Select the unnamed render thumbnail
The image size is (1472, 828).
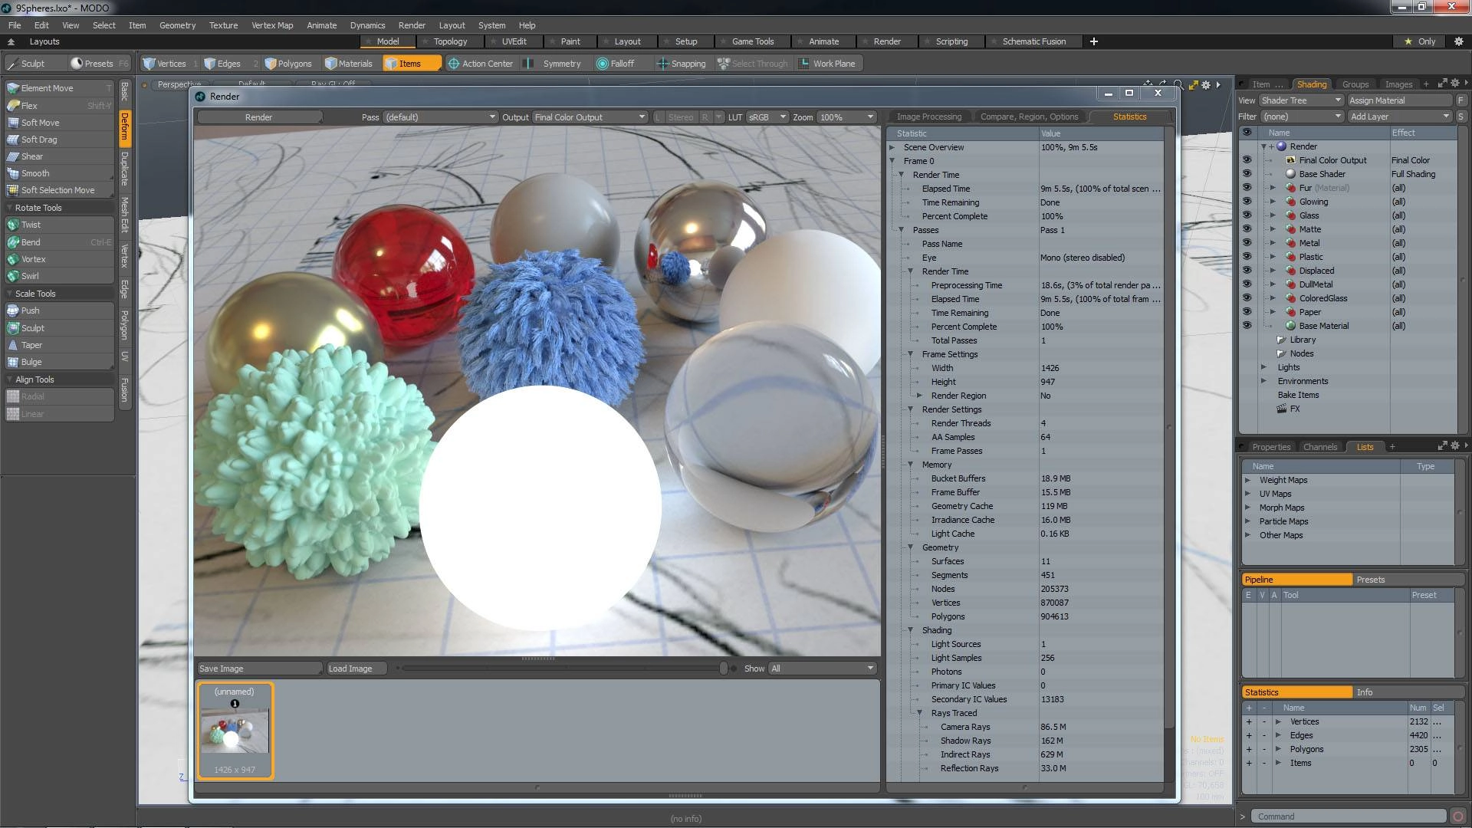235,731
